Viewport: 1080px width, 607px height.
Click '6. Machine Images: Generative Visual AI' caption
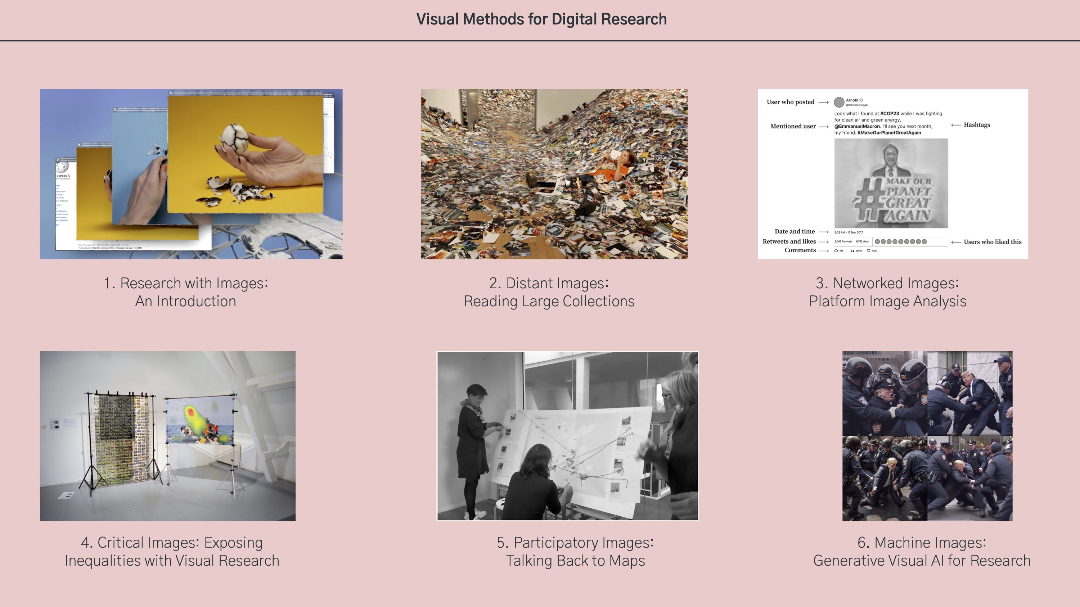(922, 551)
